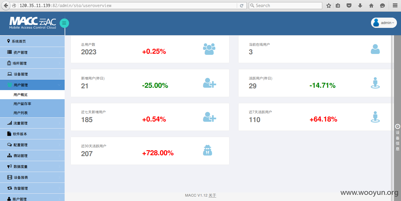Viewport: 401px width, 201px height.
Task: Reload the page with refresh button
Action: click(241, 6)
